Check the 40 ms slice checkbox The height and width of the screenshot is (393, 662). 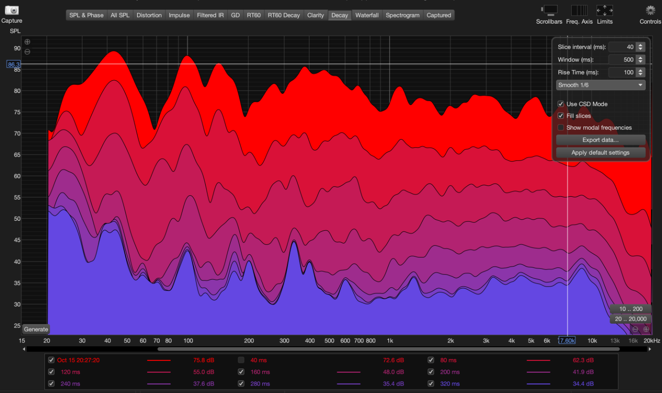coord(241,360)
